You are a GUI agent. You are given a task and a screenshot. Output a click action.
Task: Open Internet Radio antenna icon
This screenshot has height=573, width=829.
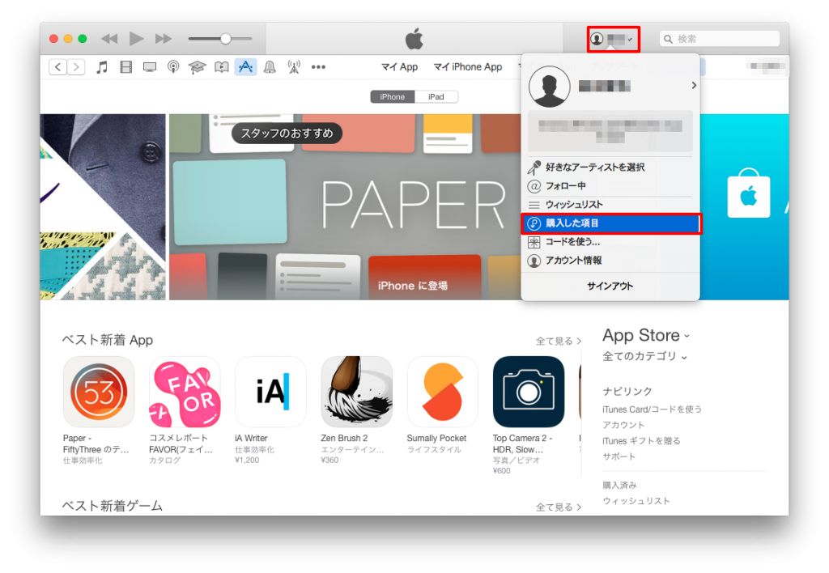[294, 67]
